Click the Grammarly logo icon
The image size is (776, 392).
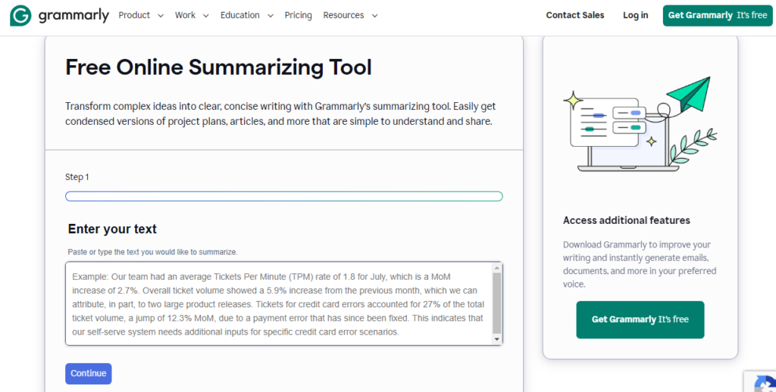20,15
